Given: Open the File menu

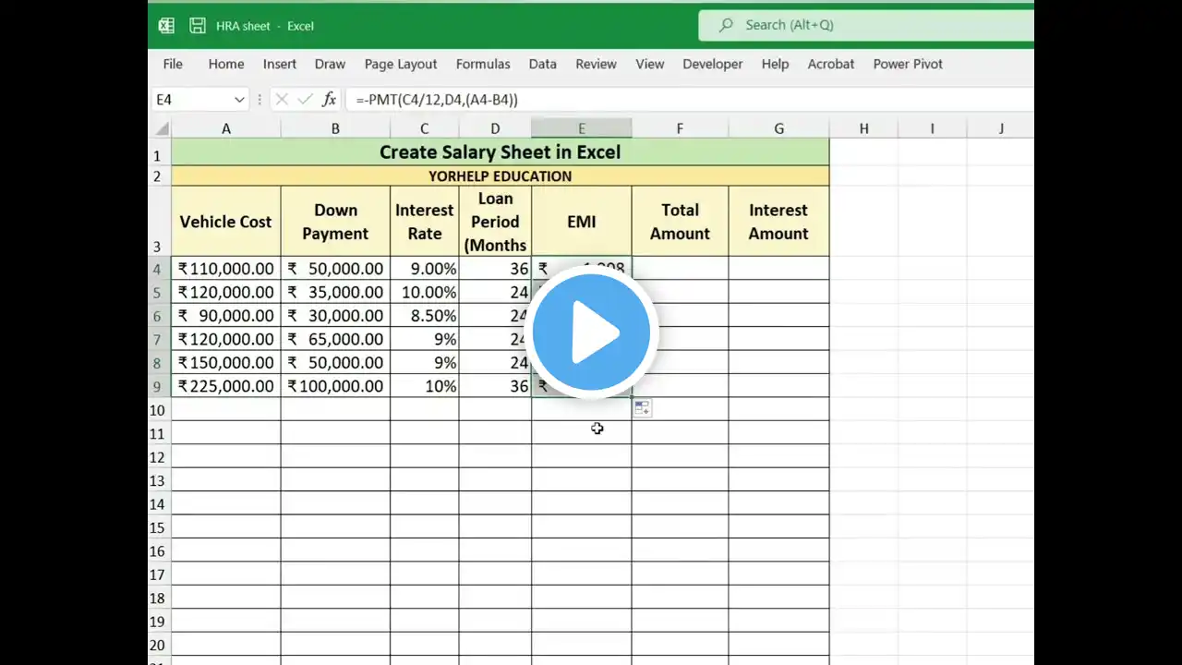Looking at the screenshot, I should [173, 64].
